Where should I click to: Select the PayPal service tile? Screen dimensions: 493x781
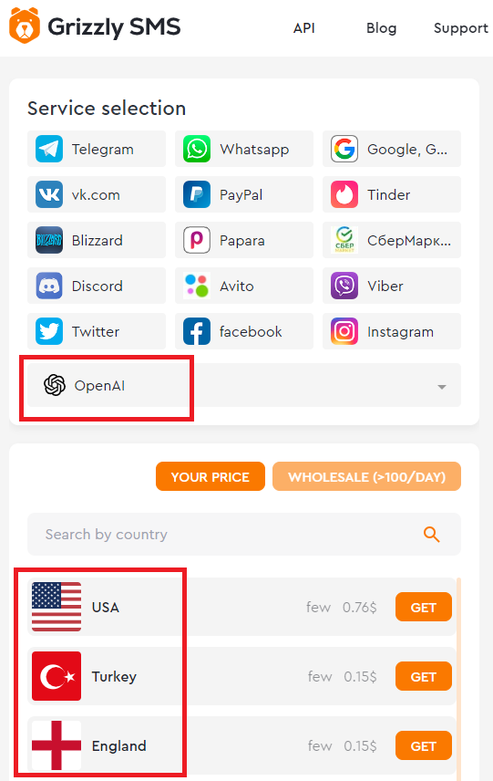pos(244,194)
